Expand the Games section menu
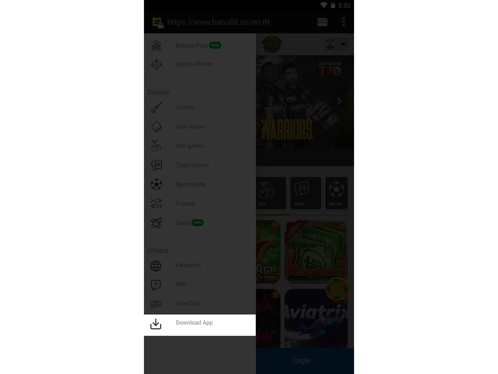 point(159,92)
